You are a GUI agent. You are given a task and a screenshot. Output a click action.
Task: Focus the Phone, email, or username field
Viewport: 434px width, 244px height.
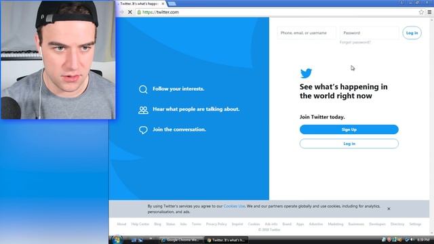[307, 33]
